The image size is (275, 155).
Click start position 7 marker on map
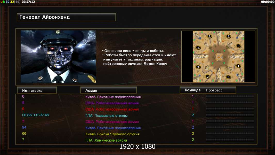[209, 36]
